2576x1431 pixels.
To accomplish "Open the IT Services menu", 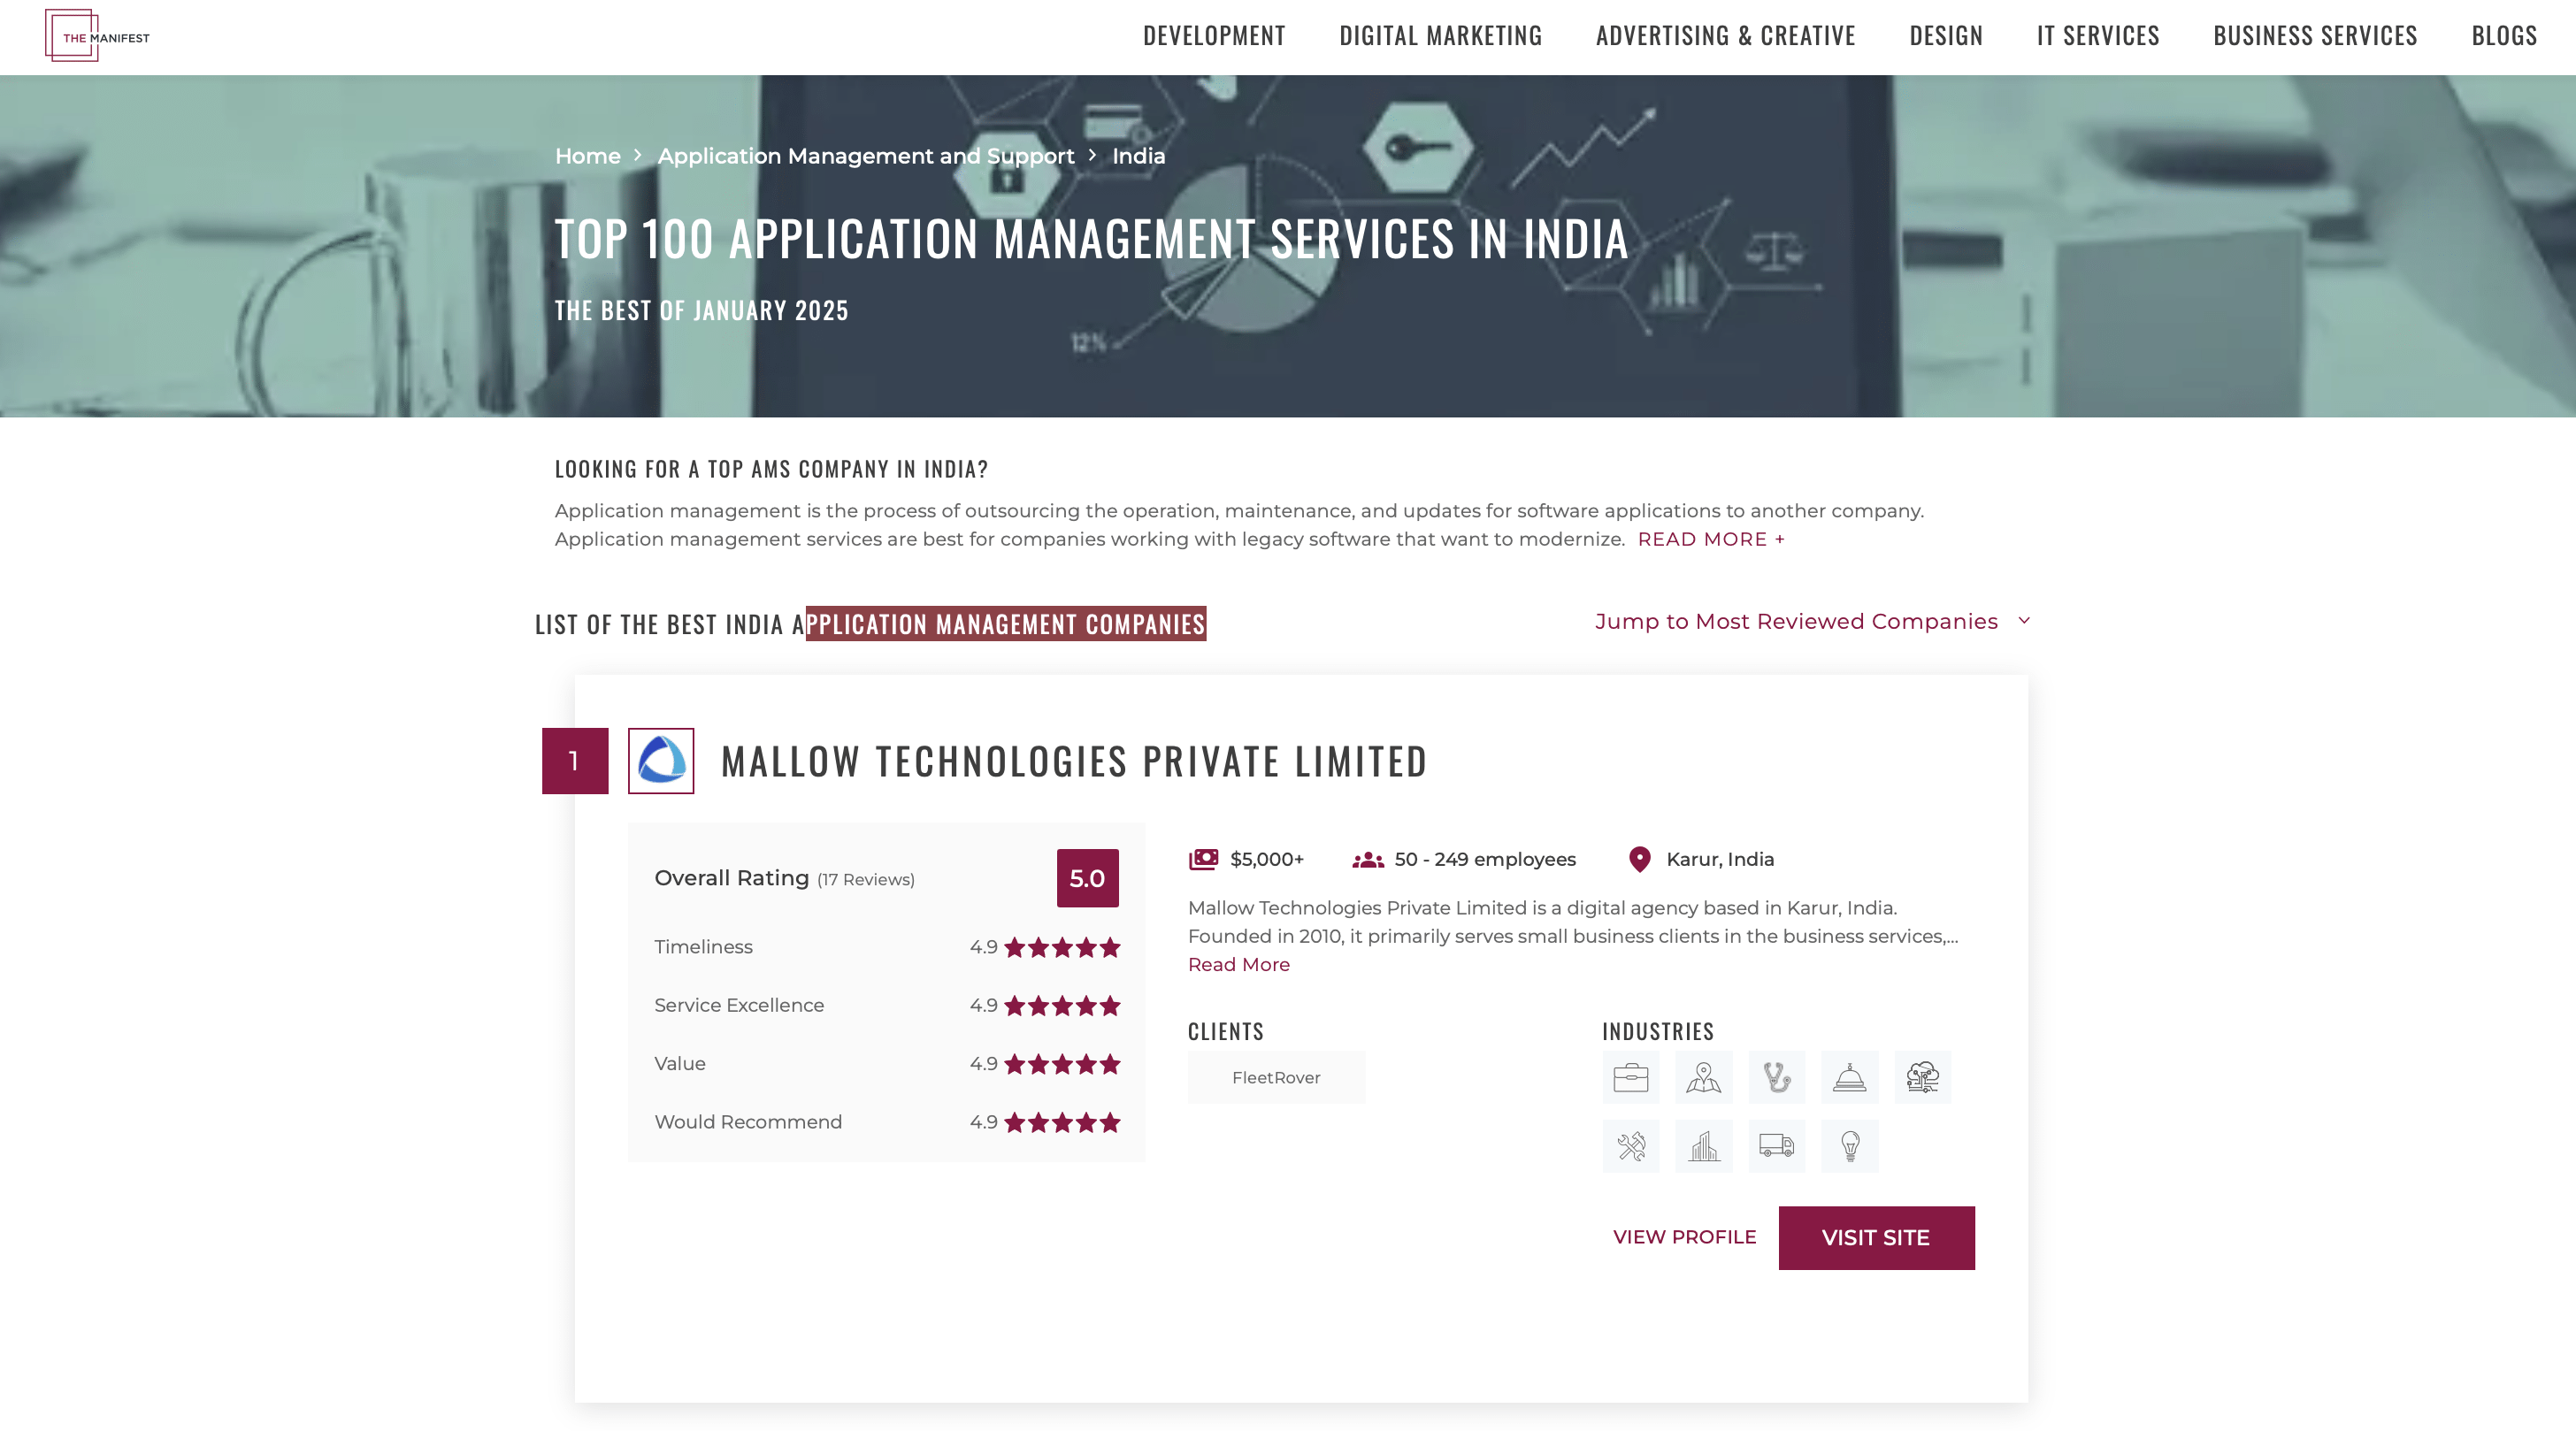I will pos(2098,36).
